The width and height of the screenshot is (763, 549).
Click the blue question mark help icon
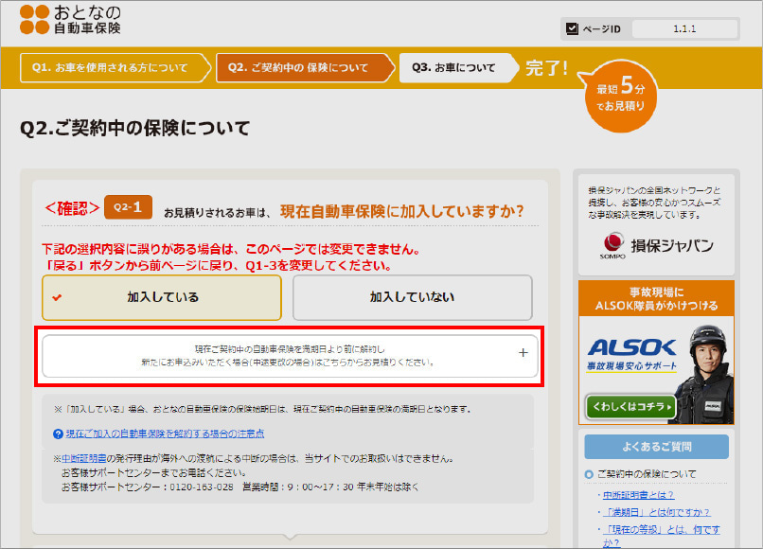coord(59,434)
